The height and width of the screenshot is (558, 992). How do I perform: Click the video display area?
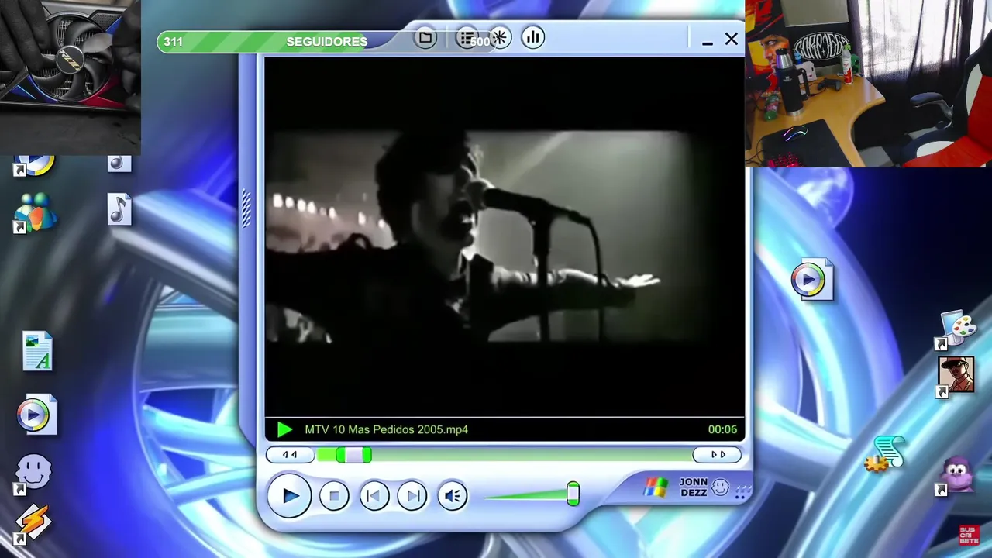(x=505, y=236)
